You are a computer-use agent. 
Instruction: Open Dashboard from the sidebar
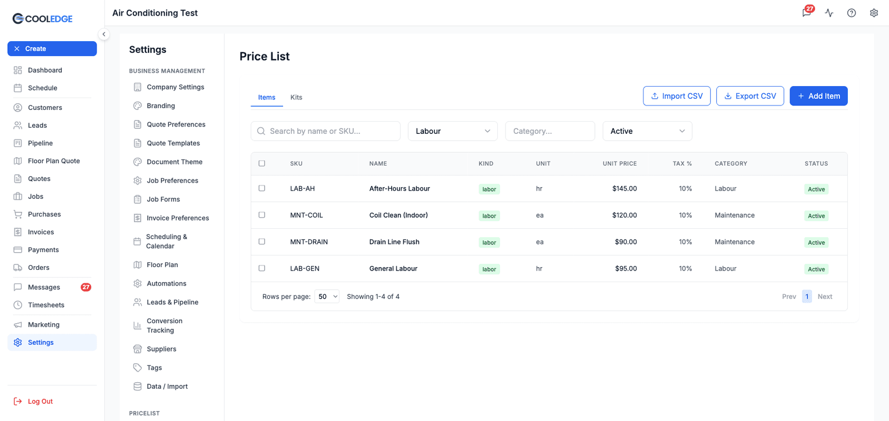pyautogui.click(x=52, y=70)
